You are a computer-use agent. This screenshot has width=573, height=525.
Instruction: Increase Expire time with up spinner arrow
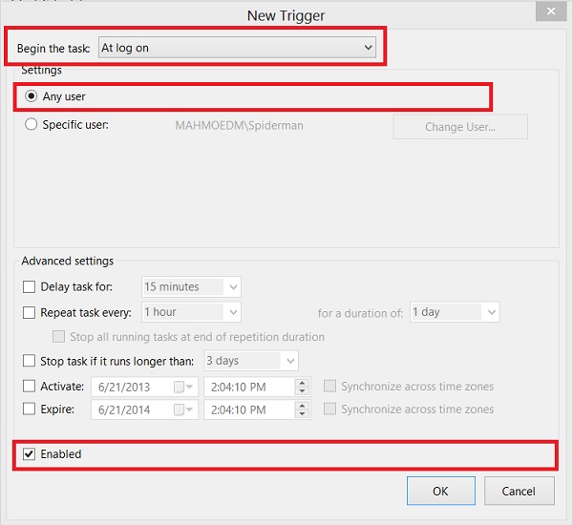click(302, 406)
